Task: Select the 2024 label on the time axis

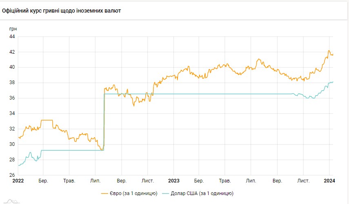Action: coord(329,180)
